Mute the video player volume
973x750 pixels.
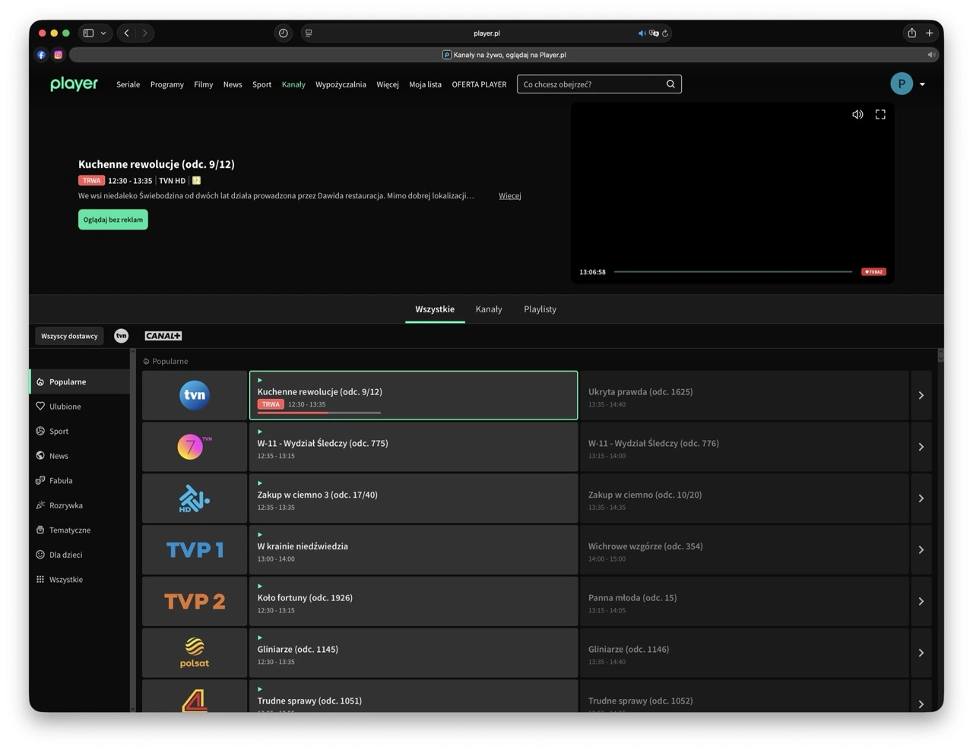[x=857, y=115]
